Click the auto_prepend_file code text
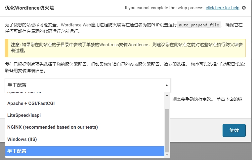The width and height of the screenshot is (252, 160). tap(199, 25)
